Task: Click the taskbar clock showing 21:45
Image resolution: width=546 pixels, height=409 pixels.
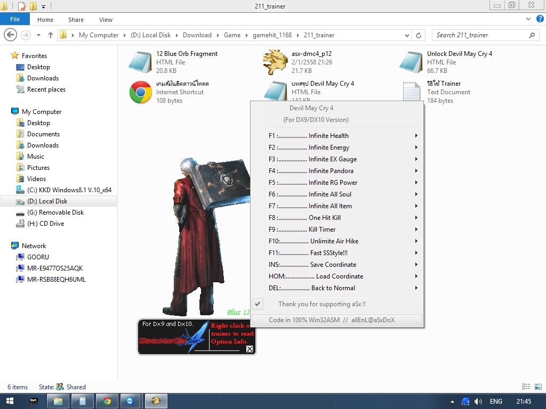Action: [524, 402]
